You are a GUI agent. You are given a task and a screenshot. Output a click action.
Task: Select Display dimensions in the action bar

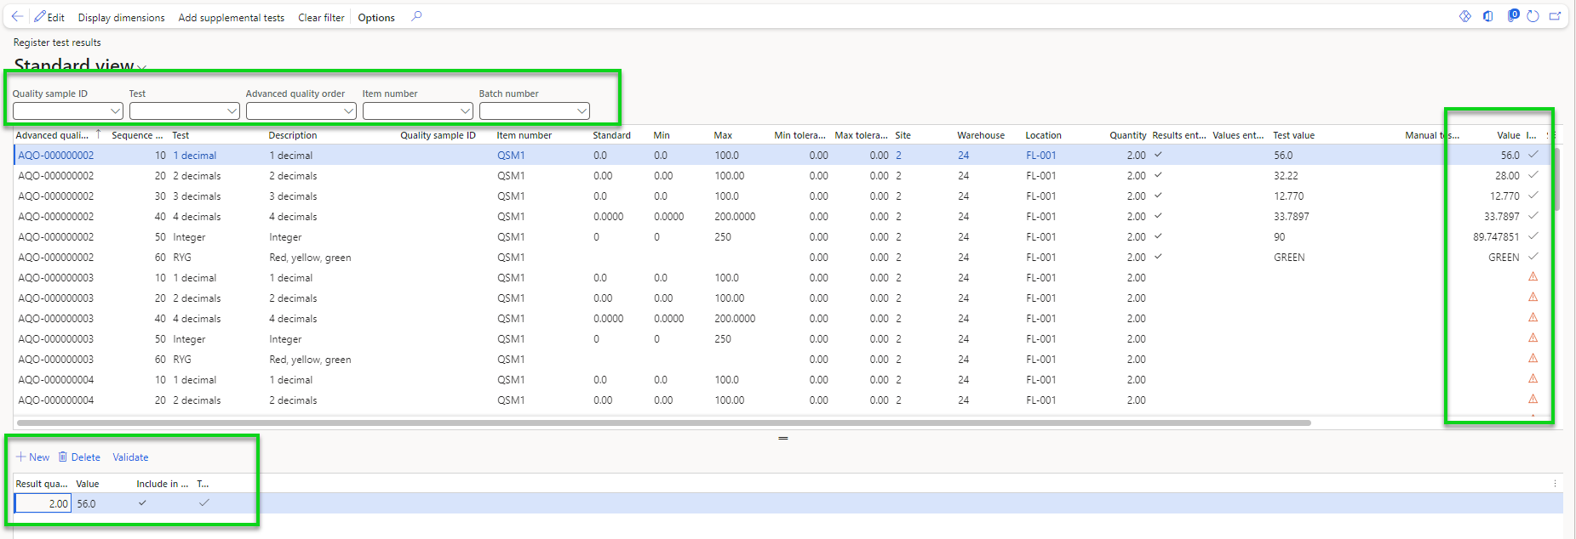[121, 18]
